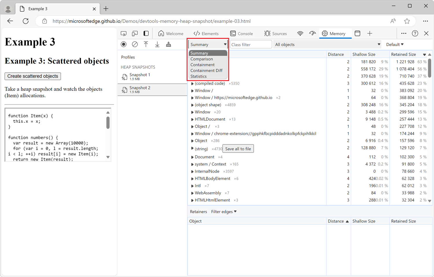This screenshot has width=434, height=277.
Task: Click inside the Class filter field
Action: click(x=251, y=44)
